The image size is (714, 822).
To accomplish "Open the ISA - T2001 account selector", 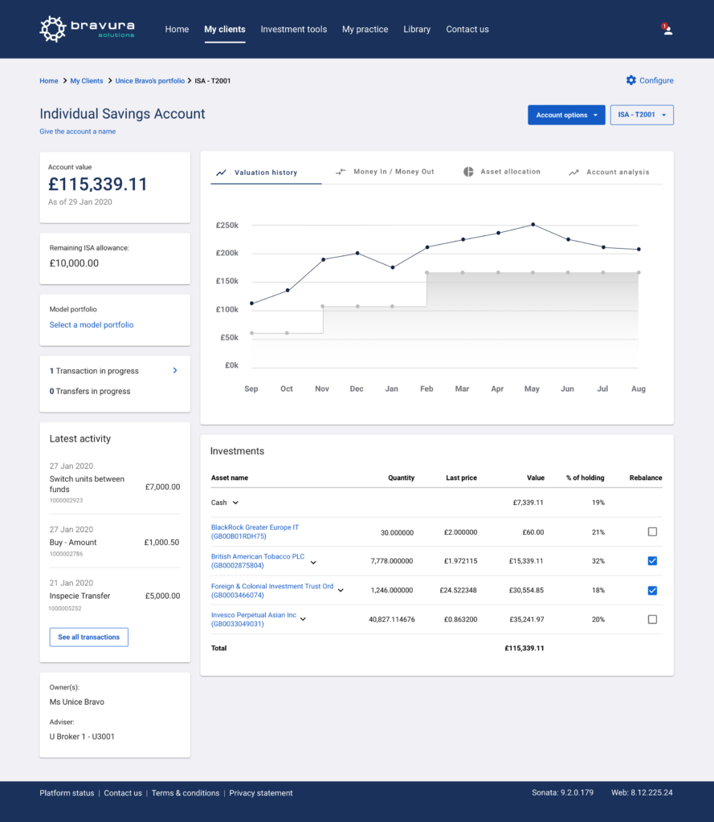I will tap(642, 115).
